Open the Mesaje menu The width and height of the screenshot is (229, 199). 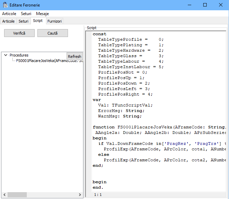(42, 14)
